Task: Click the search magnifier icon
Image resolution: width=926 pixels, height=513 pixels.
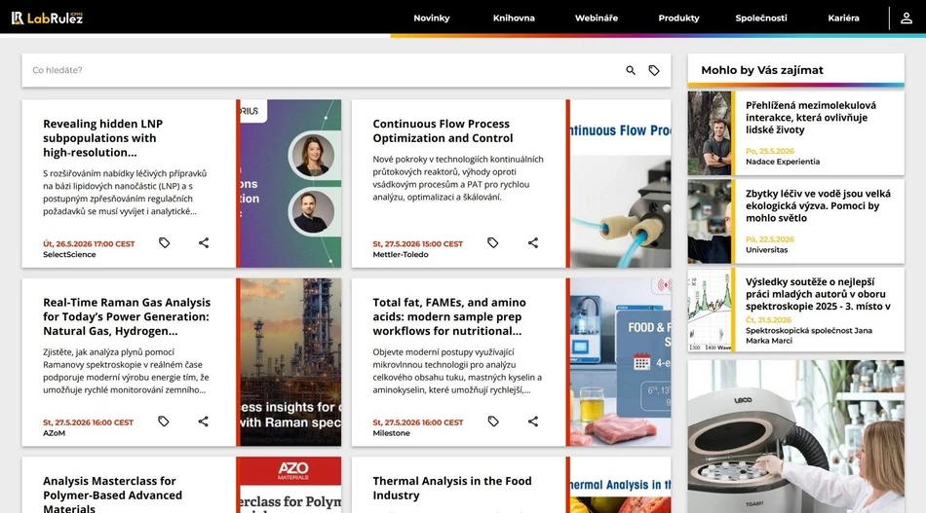Action: 631,70
